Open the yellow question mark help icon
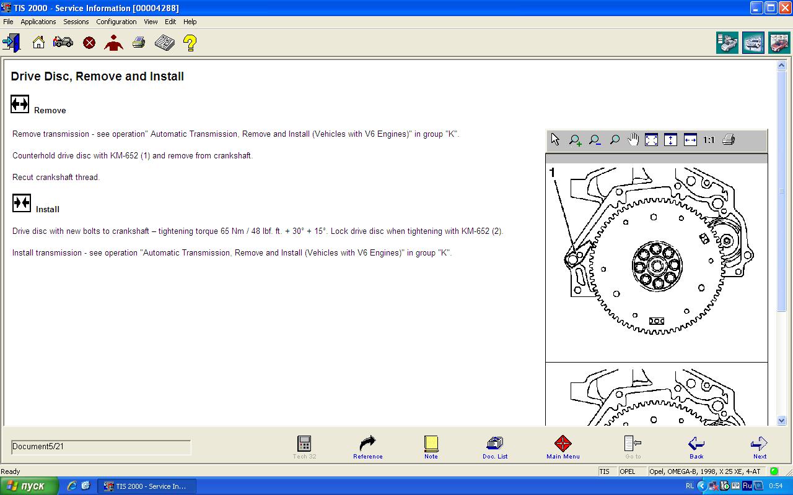This screenshot has height=495, width=793. pos(190,43)
